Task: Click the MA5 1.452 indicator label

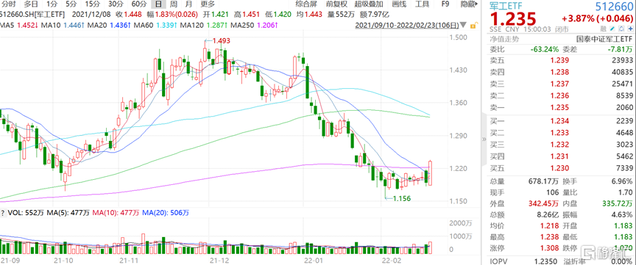Action: click(x=18, y=26)
